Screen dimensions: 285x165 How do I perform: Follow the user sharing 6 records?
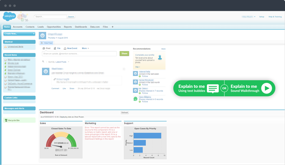pos(145,102)
